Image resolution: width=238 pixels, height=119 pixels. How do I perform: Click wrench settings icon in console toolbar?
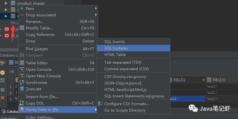point(2,63)
